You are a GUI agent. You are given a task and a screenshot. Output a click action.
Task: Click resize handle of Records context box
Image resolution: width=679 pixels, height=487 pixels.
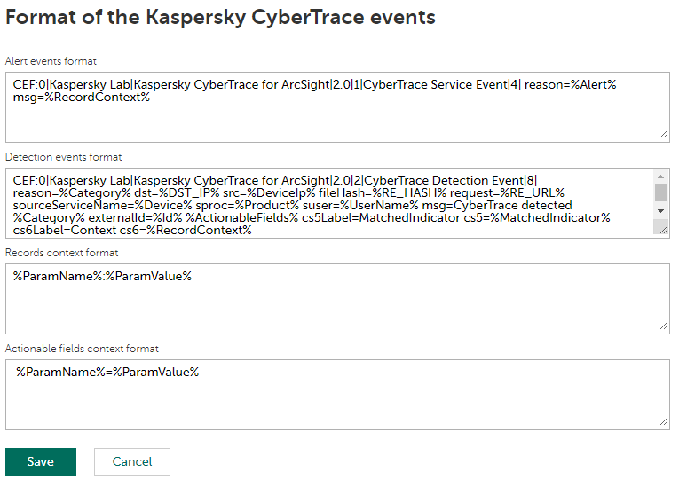(663, 326)
